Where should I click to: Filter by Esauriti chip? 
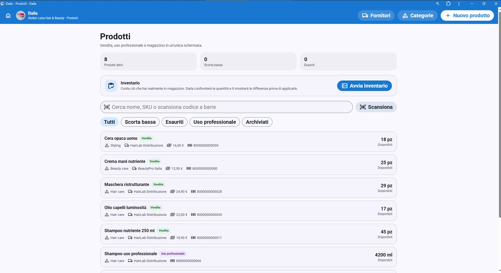coord(175,122)
